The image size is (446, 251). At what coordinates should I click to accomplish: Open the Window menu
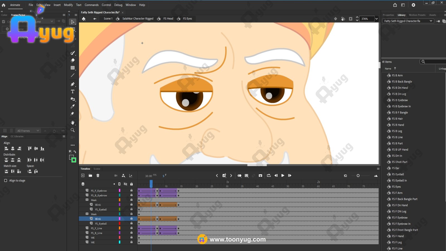pyautogui.click(x=131, y=5)
